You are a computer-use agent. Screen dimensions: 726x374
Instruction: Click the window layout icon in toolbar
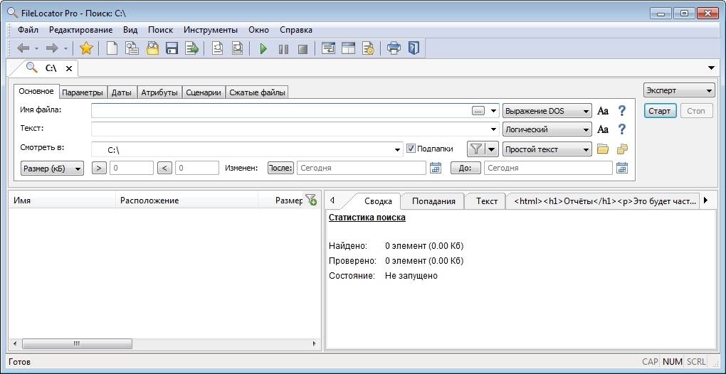tap(348, 48)
